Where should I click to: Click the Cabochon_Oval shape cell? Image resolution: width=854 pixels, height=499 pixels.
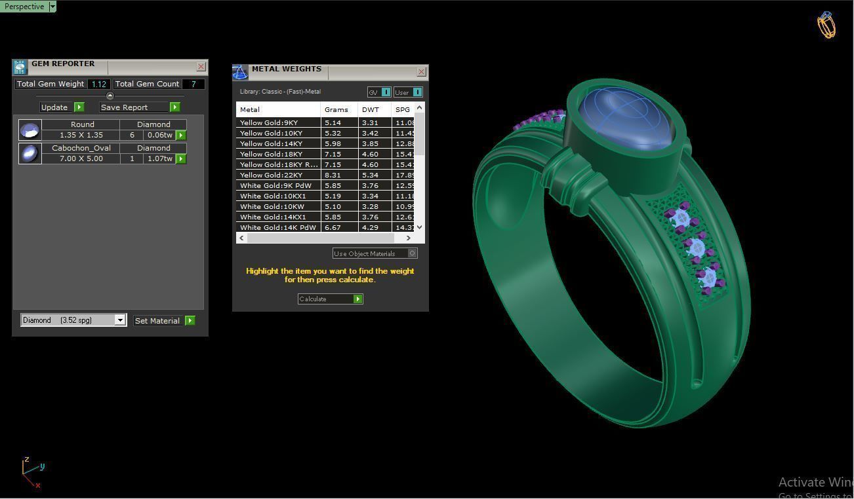click(x=81, y=148)
